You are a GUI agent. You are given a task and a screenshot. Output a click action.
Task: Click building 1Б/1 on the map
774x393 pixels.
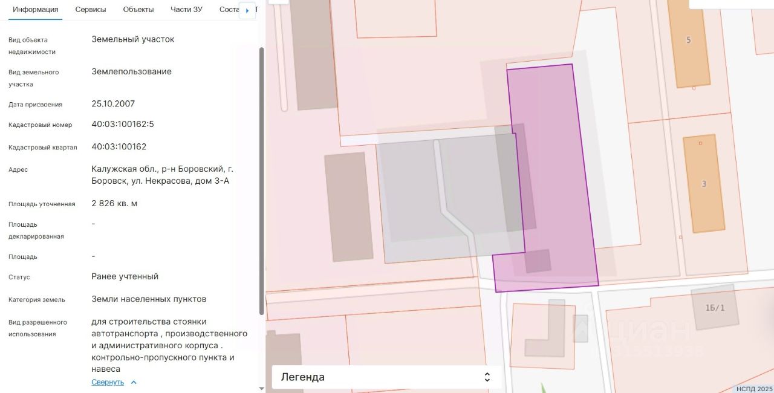pyautogui.click(x=715, y=308)
